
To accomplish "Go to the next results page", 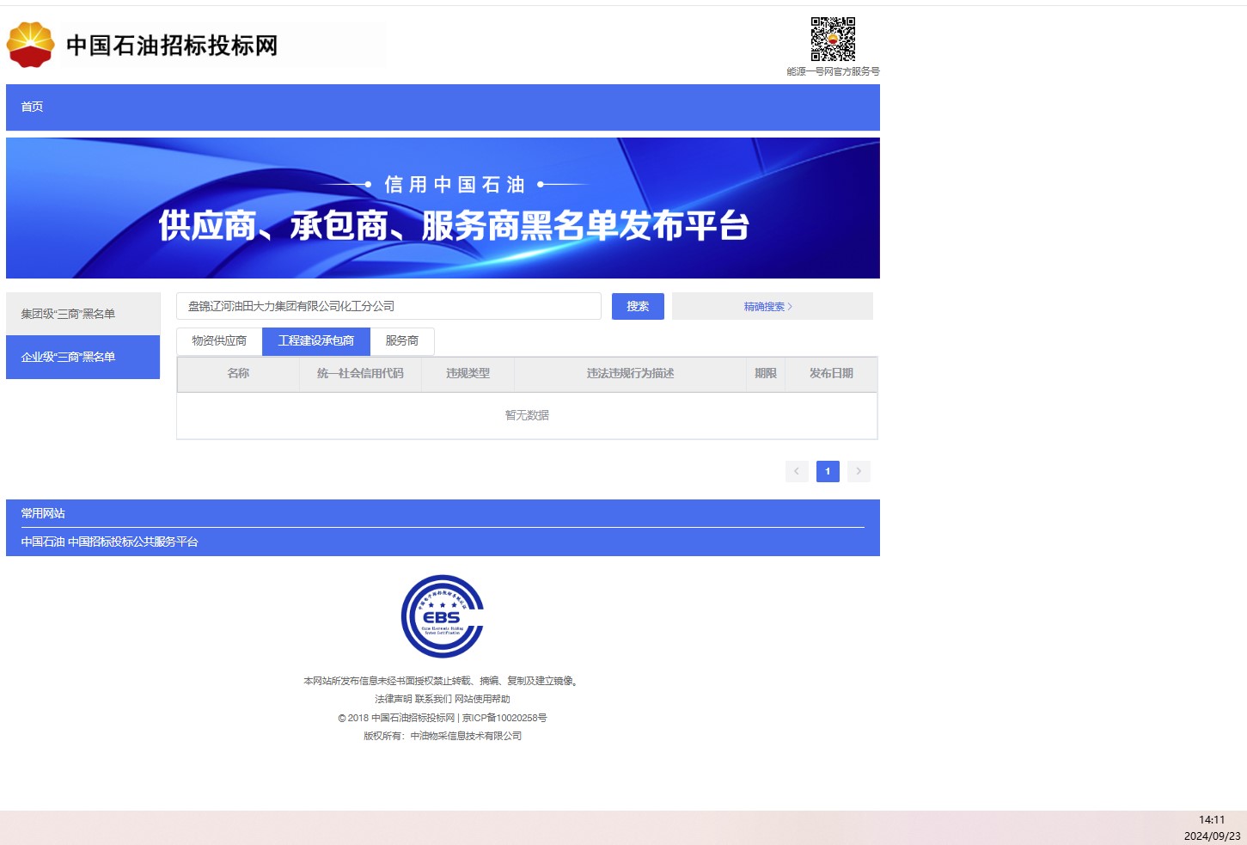I will [x=859, y=471].
